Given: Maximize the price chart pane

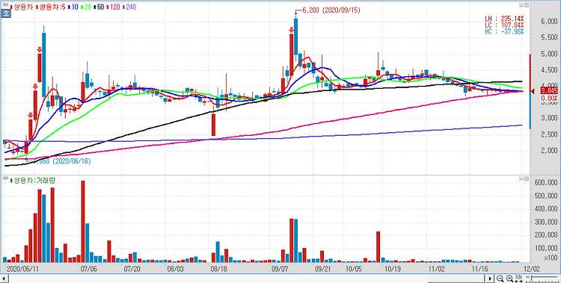Looking at the screenshot, I should point(521,5).
